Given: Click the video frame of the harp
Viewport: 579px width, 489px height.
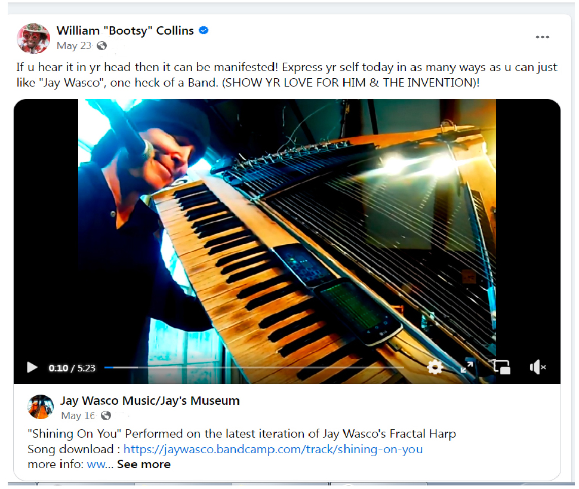Looking at the screenshot, I should tap(287, 229).
